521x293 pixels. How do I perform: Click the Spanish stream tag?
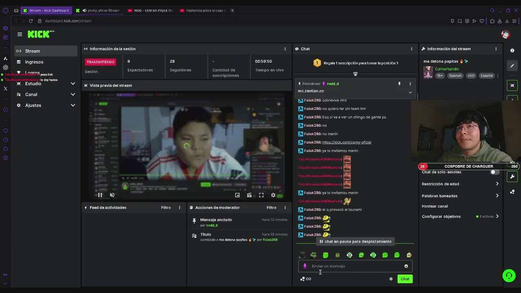click(455, 76)
